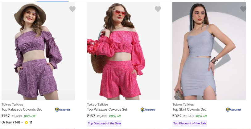
Task: Click Assured badge on Top Skirt set
Action: 233,110
